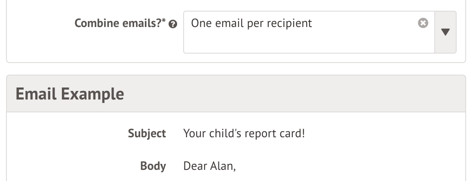Click the "One email per recipient" value text
The width and height of the screenshot is (473, 181).
click(x=252, y=23)
